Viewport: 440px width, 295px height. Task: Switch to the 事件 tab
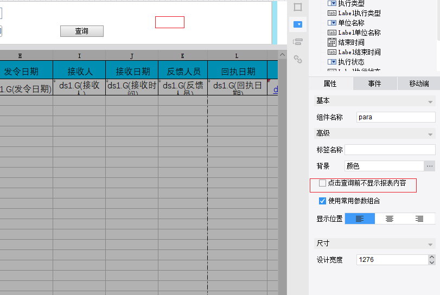pos(374,84)
